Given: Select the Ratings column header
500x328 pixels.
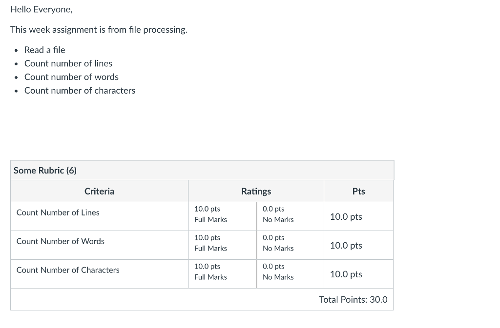Looking at the screenshot, I should (256, 191).
